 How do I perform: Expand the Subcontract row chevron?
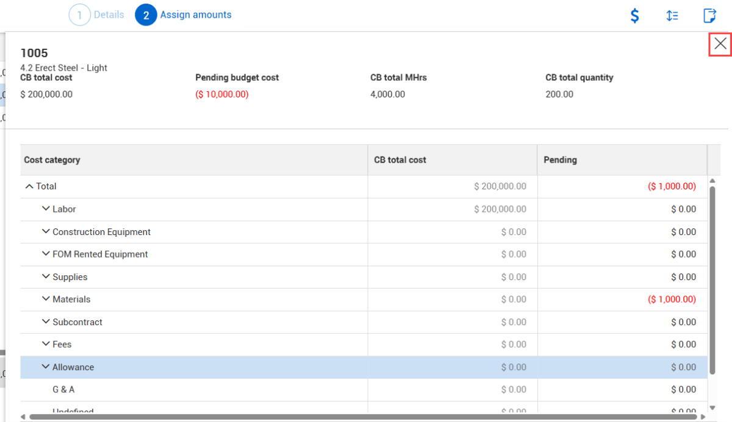pos(46,322)
